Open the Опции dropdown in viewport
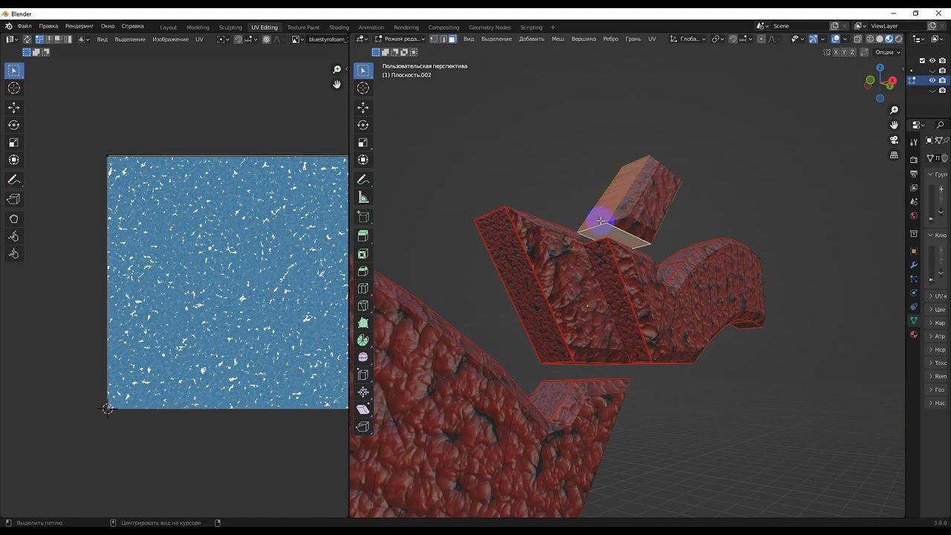This screenshot has width=951, height=535. pyautogui.click(x=887, y=52)
